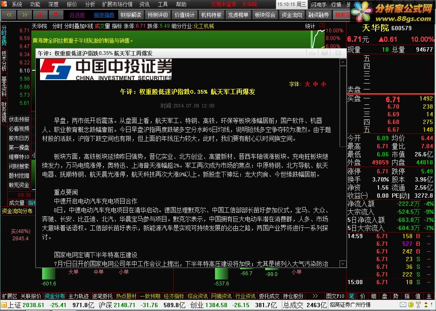Click the 敢死资金 side button

tap(19, 185)
